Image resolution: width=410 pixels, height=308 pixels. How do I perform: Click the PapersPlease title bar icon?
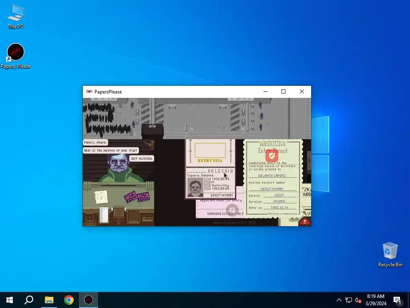point(89,92)
